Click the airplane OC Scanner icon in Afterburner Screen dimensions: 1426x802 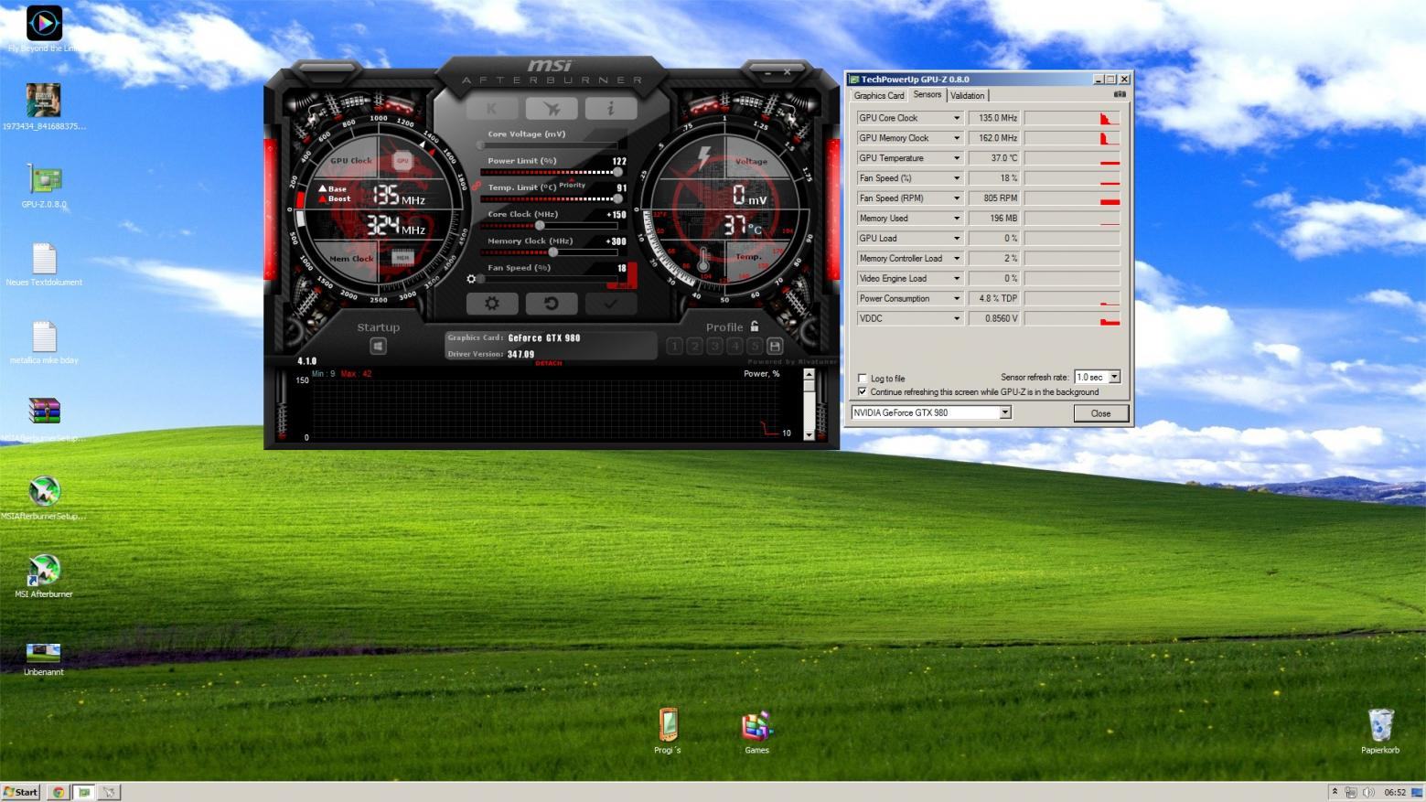pyautogui.click(x=551, y=109)
